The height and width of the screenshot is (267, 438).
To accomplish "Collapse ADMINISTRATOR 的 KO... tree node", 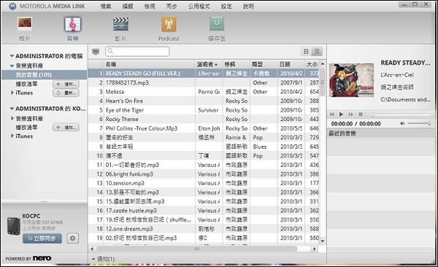I will 12,109.
